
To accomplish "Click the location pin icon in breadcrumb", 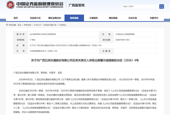I will [7, 25].
